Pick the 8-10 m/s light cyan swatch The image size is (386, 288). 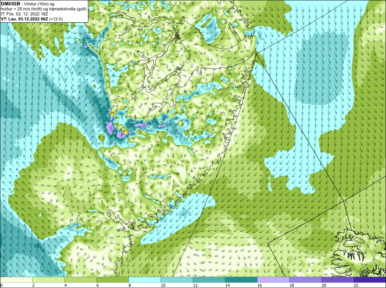[x=145, y=280]
